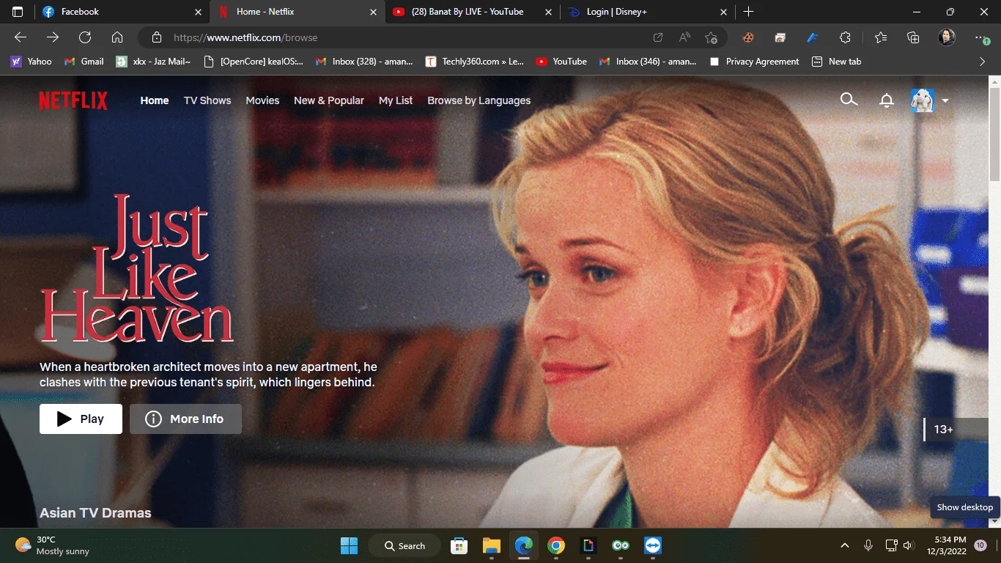Viewport: 1001px width, 563px height.
Task: Open a new browser tab
Action: click(x=748, y=12)
